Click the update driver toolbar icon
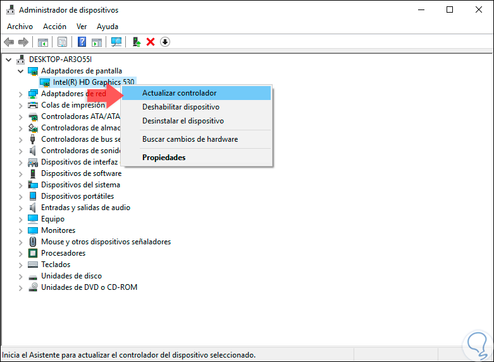 point(137,42)
